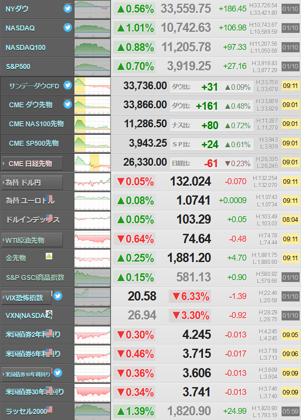This screenshot has height=420, width=301.
Task: Click the US flag icon on ドルインデックス
Action: pyautogui.click(x=49, y=218)
